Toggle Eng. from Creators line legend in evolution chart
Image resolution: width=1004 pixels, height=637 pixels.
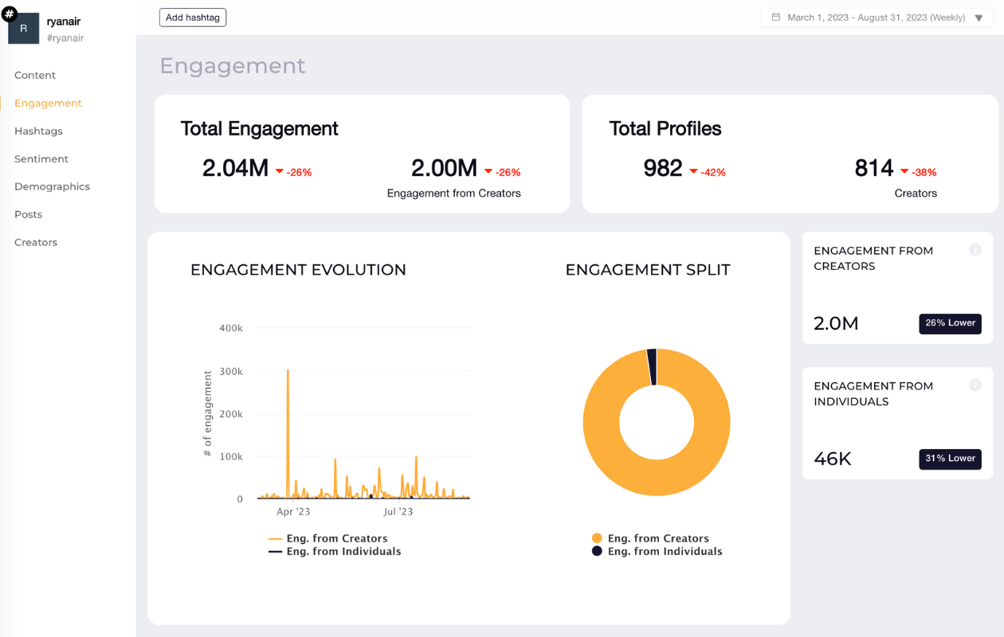point(328,538)
